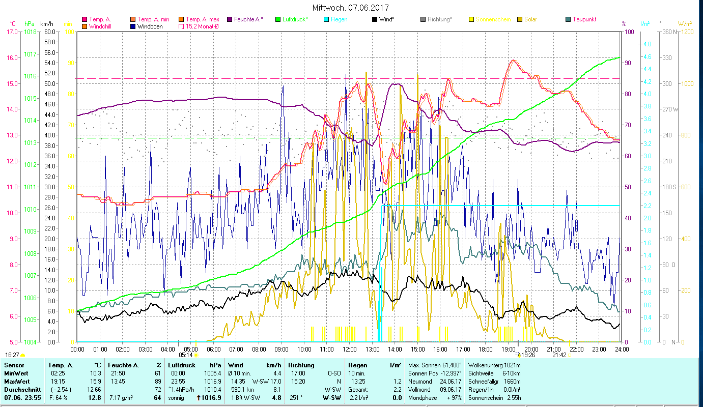This screenshot has height=407, width=703.
Task: Click the wind run value '590.1 km'
Action: pyautogui.click(x=241, y=389)
